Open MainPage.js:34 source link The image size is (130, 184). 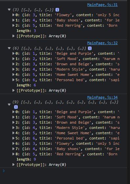coord(102,97)
